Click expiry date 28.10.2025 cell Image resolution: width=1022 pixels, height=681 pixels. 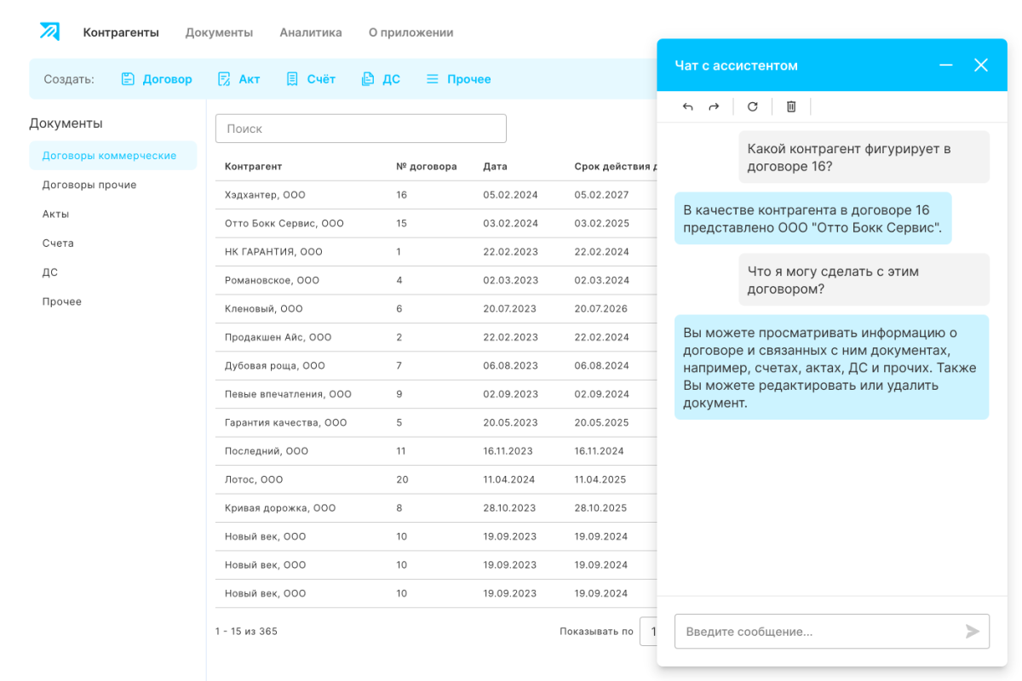pyautogui.click(x=600, y=508)
